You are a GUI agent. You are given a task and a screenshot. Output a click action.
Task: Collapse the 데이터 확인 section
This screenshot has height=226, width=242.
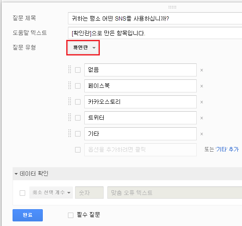click(x=16, y=174)
